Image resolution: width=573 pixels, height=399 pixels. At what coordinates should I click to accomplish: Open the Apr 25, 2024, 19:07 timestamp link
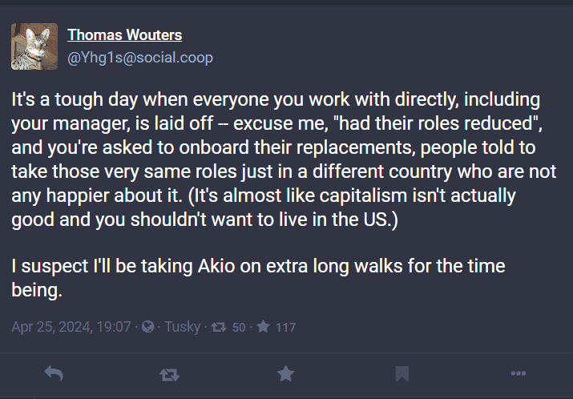(x=71, y=327)
